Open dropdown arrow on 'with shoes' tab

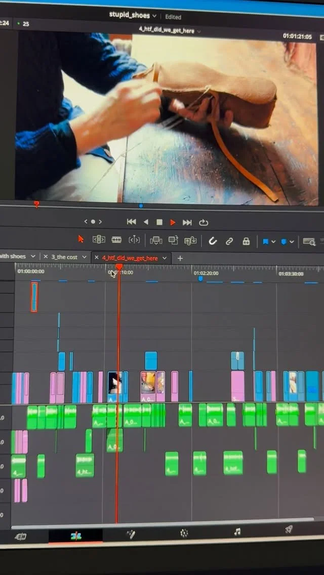click(33, 256)
